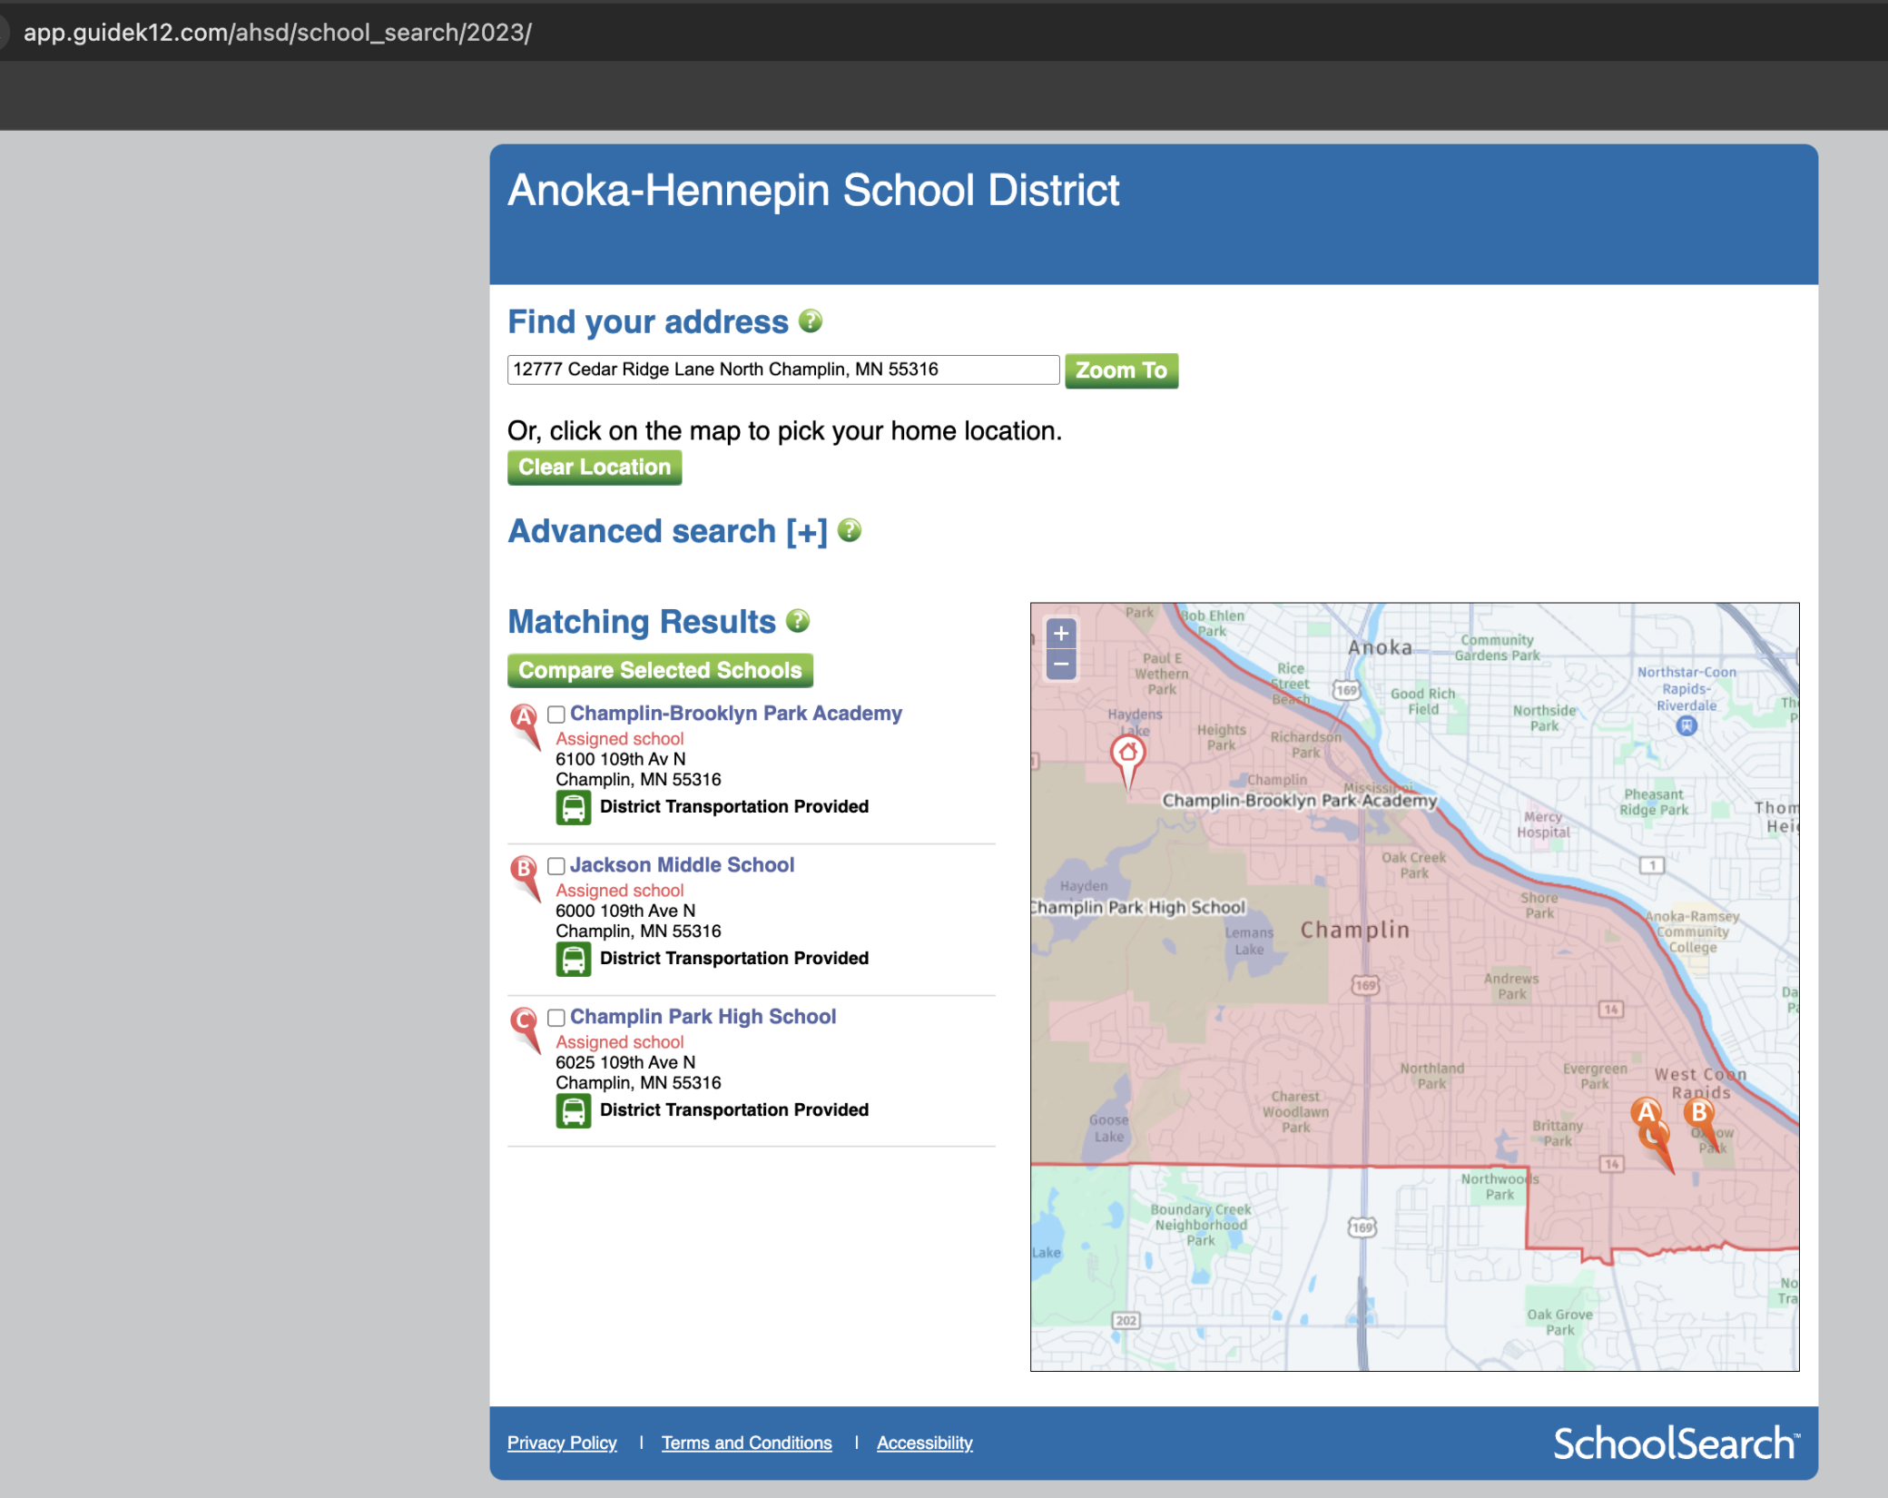Check the Champlin Park High School checkbox
The height and width of the screenshot is (1498, 1888).
click(x=556, y=1018)
